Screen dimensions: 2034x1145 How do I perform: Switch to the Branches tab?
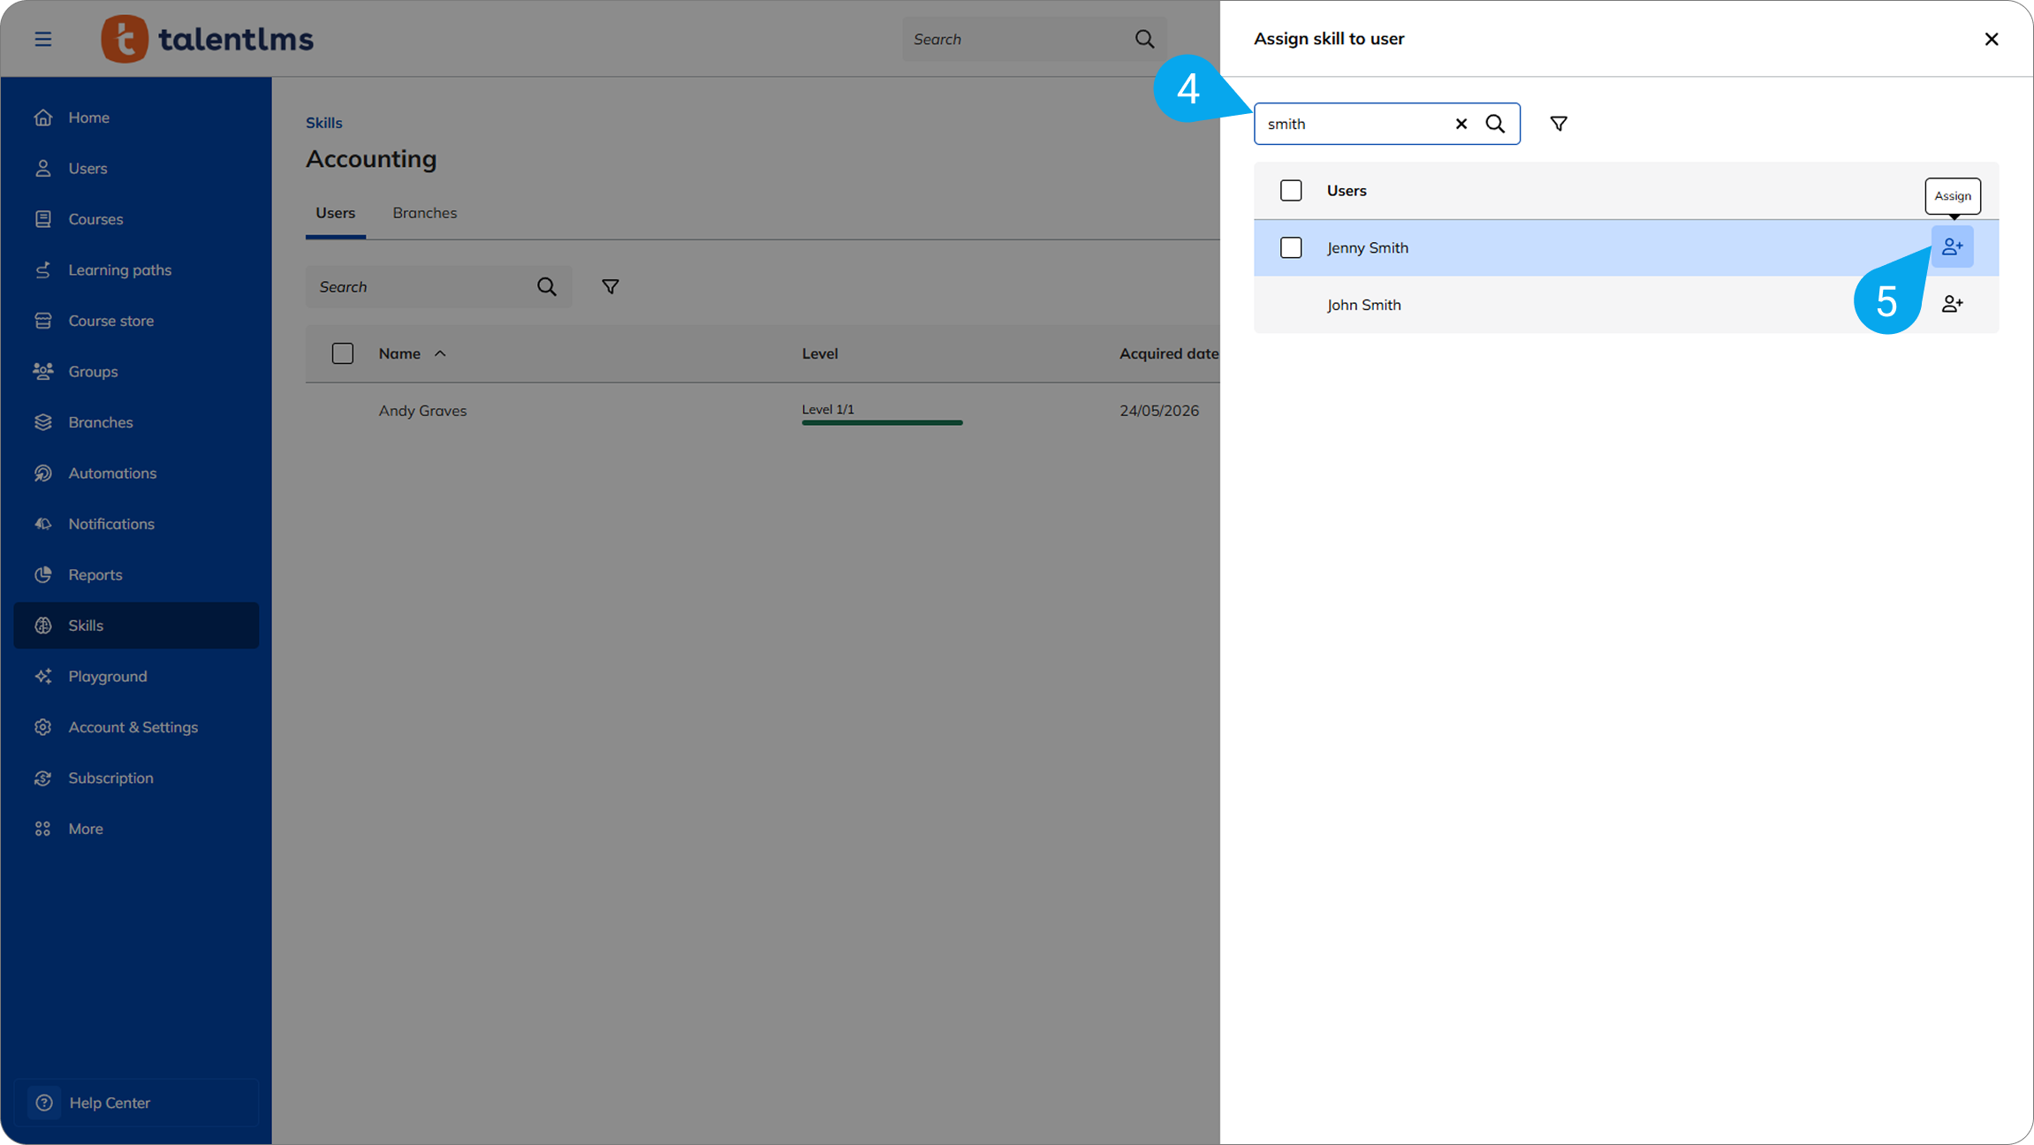click(x=425, y=213)
